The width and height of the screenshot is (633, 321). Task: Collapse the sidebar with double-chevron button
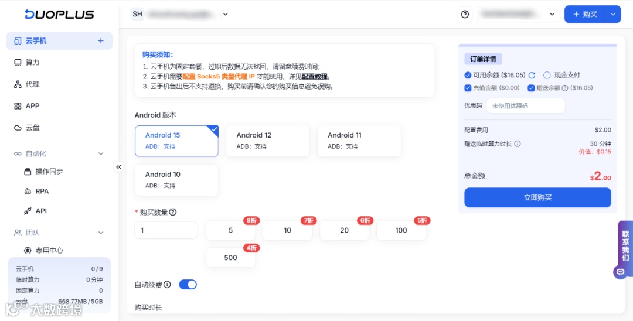pos(118,167)
